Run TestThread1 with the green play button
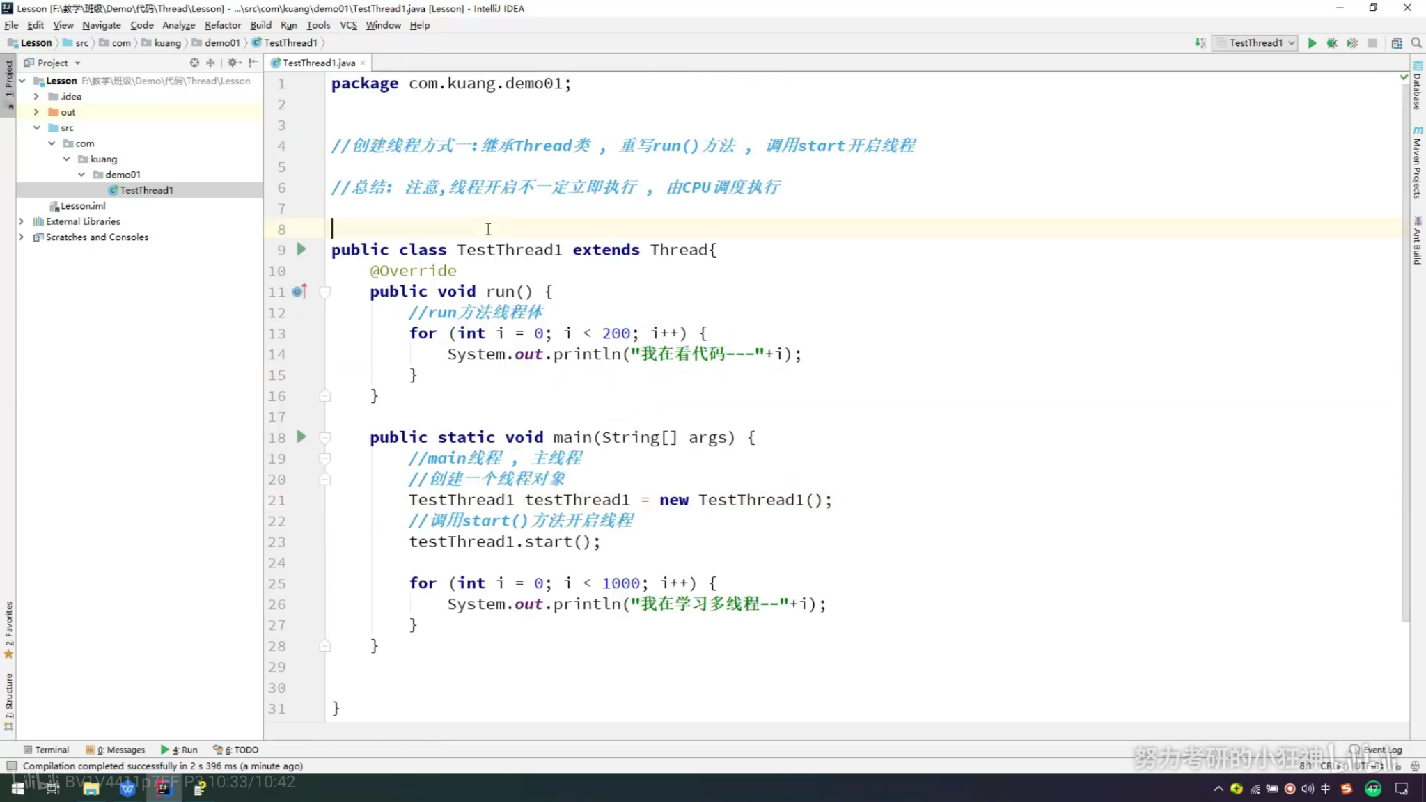 point(1312,43)
